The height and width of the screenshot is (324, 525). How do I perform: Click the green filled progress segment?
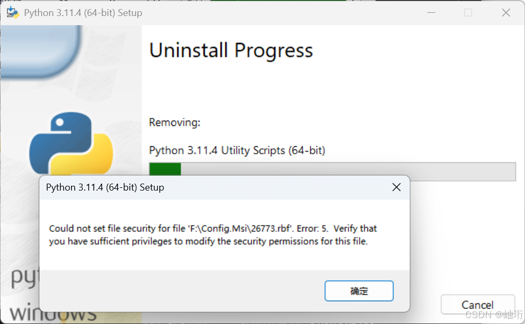(x=164, y=168)
